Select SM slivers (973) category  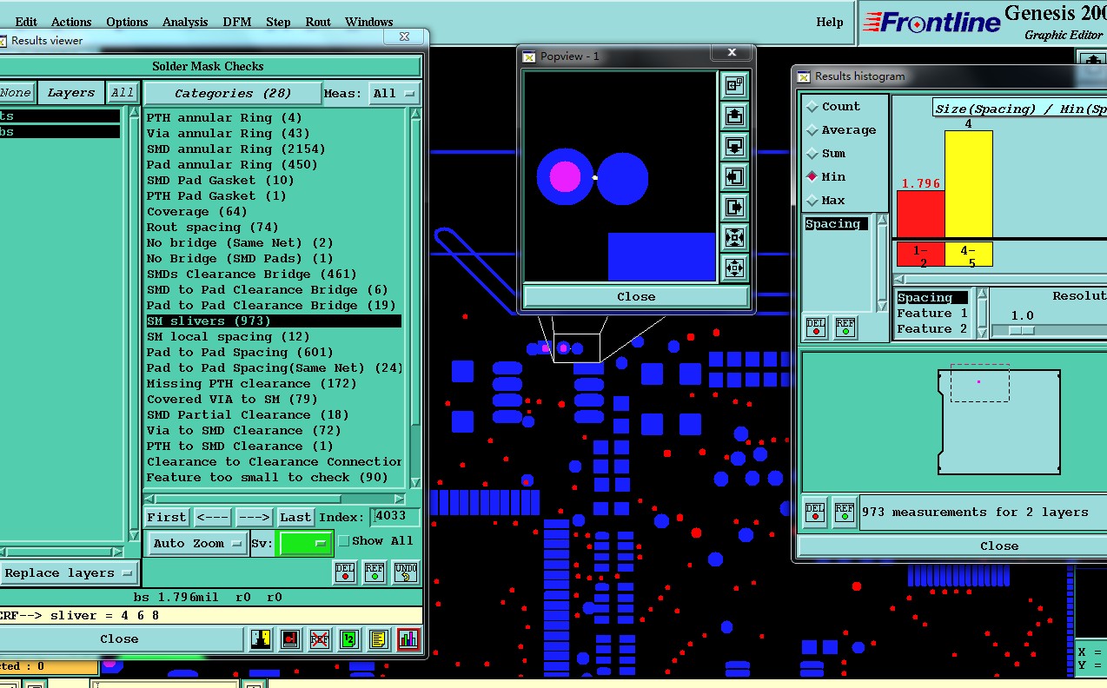click(x=274, y=321)
